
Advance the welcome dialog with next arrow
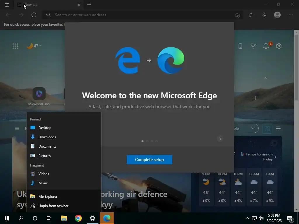point(220,139)
